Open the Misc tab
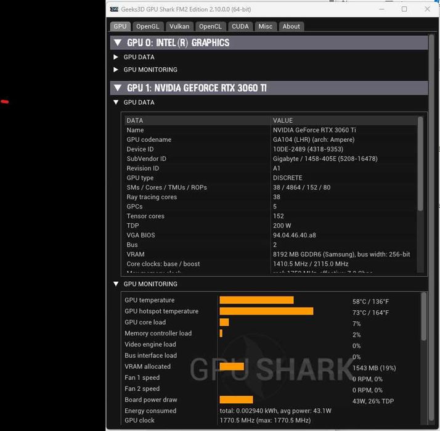 (266, 27)
